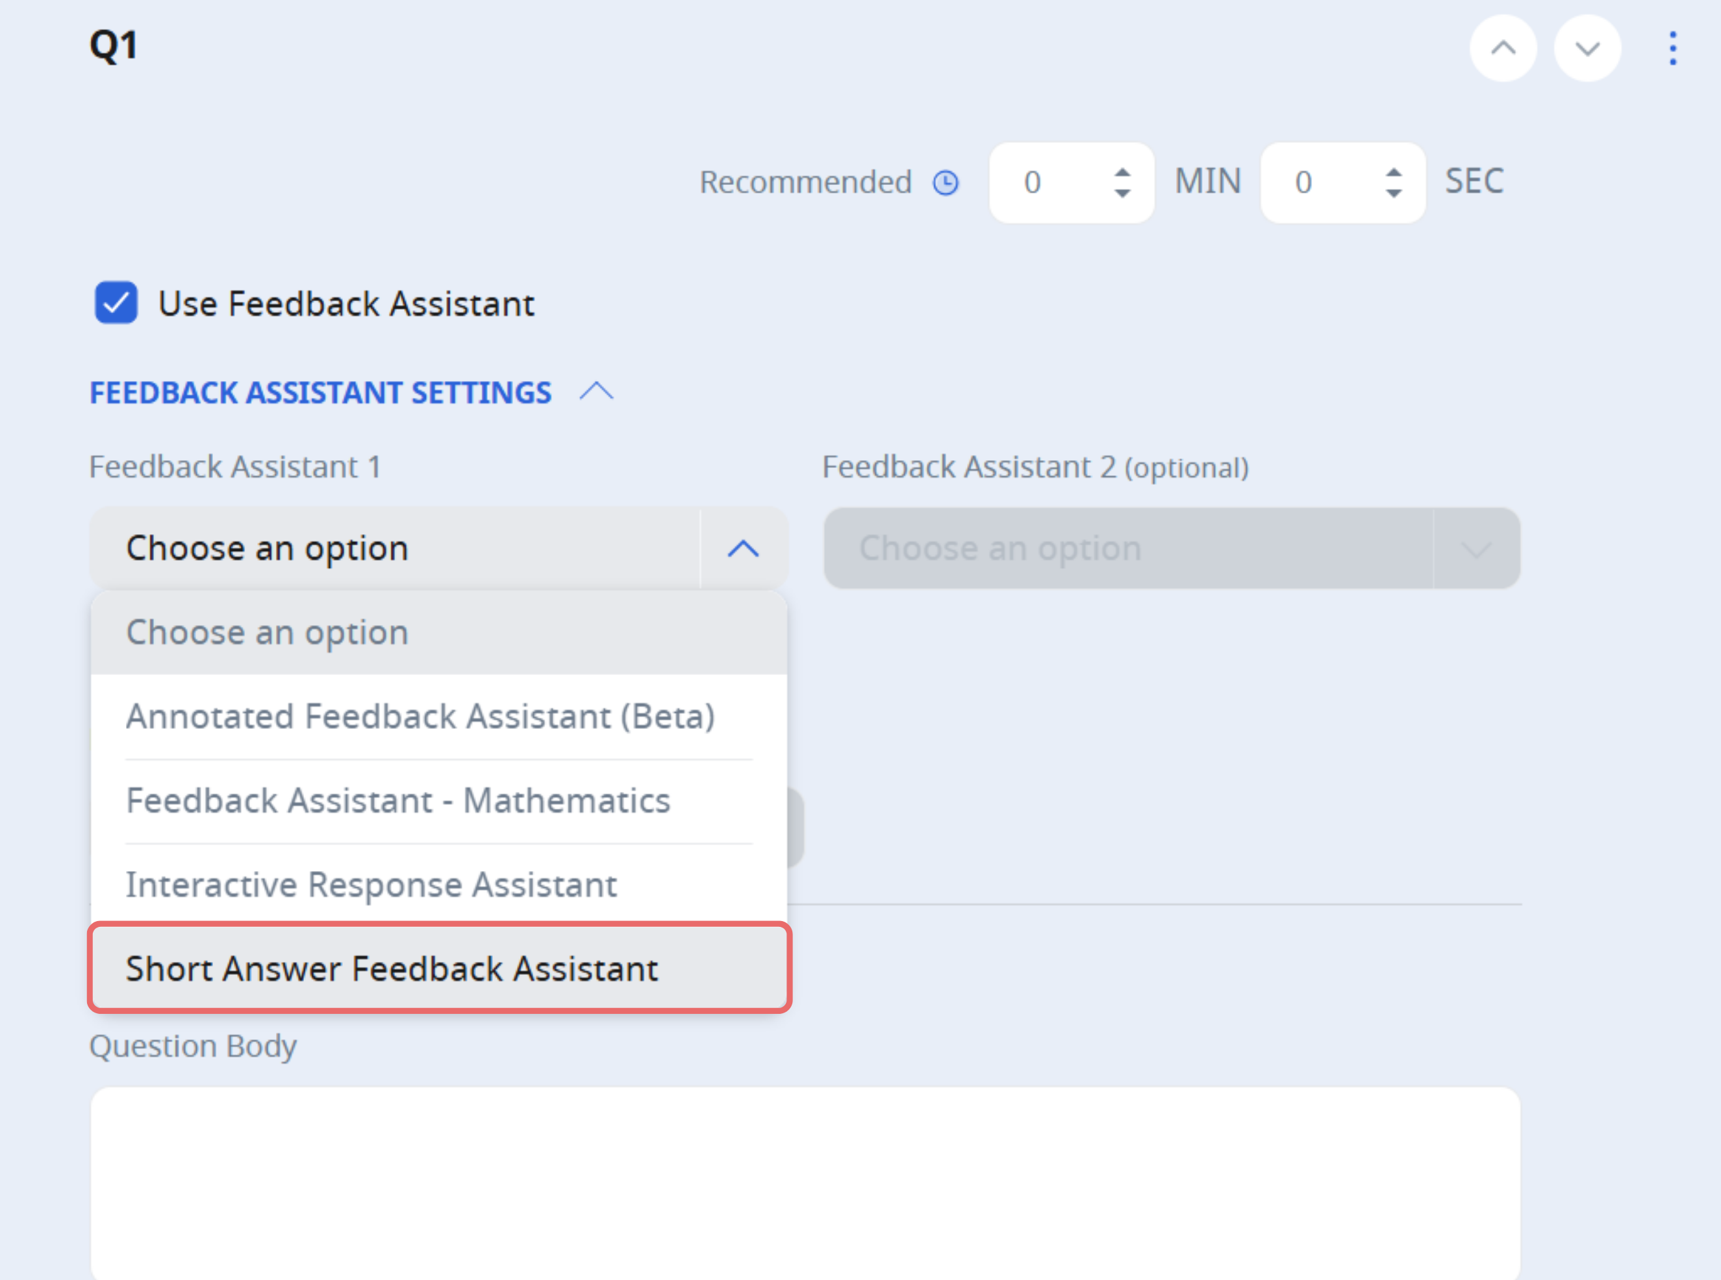Increase the MIN value with up arrow
1721x1280 pixels.
tap(1122, 172)
